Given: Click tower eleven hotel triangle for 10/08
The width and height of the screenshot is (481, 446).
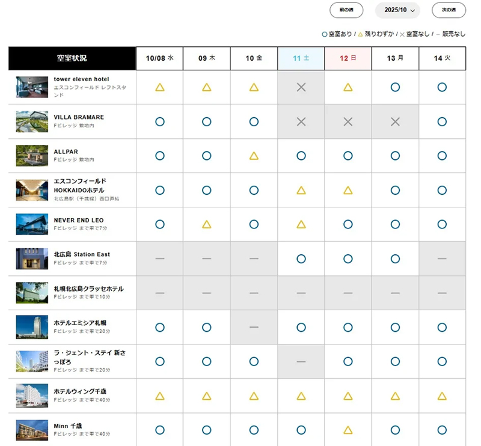Looking at the screenshot, I should pos(160,87).
